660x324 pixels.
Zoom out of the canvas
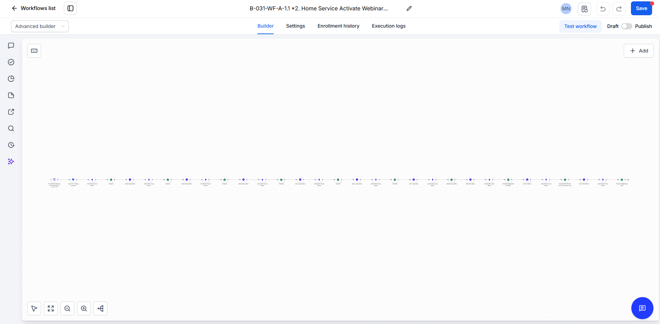(x=67, y=308)
